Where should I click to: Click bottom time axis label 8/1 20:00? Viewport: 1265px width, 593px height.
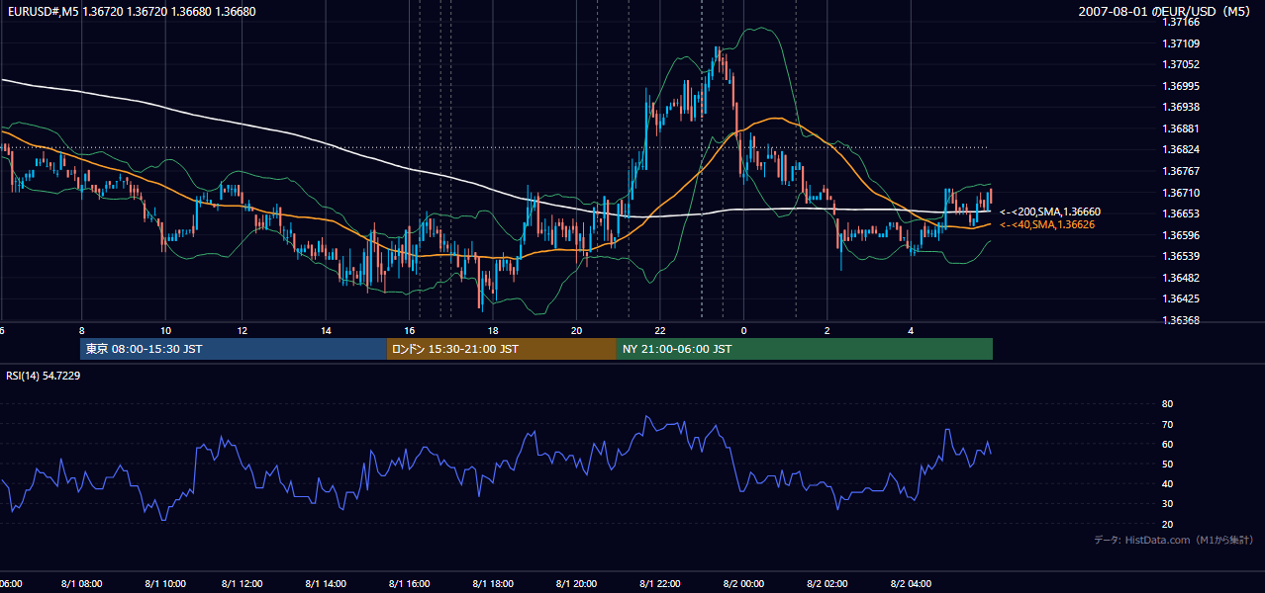576,584
